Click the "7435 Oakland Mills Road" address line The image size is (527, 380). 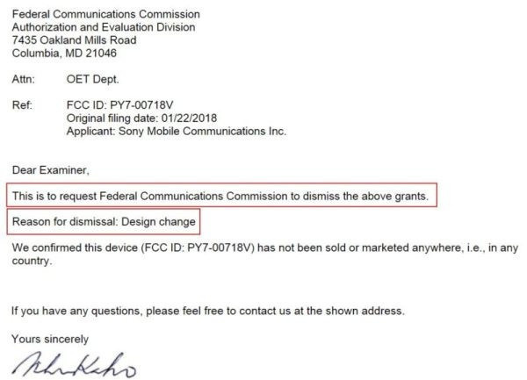tap(72, 40)
